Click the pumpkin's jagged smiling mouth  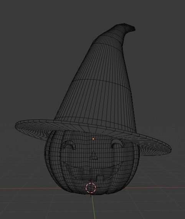coord(93,171)
